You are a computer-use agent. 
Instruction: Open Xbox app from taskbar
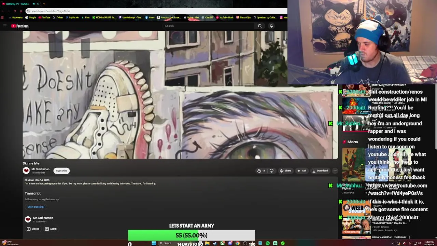(222, 243)
